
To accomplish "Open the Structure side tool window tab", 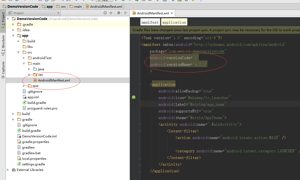I will click(3, 45).
